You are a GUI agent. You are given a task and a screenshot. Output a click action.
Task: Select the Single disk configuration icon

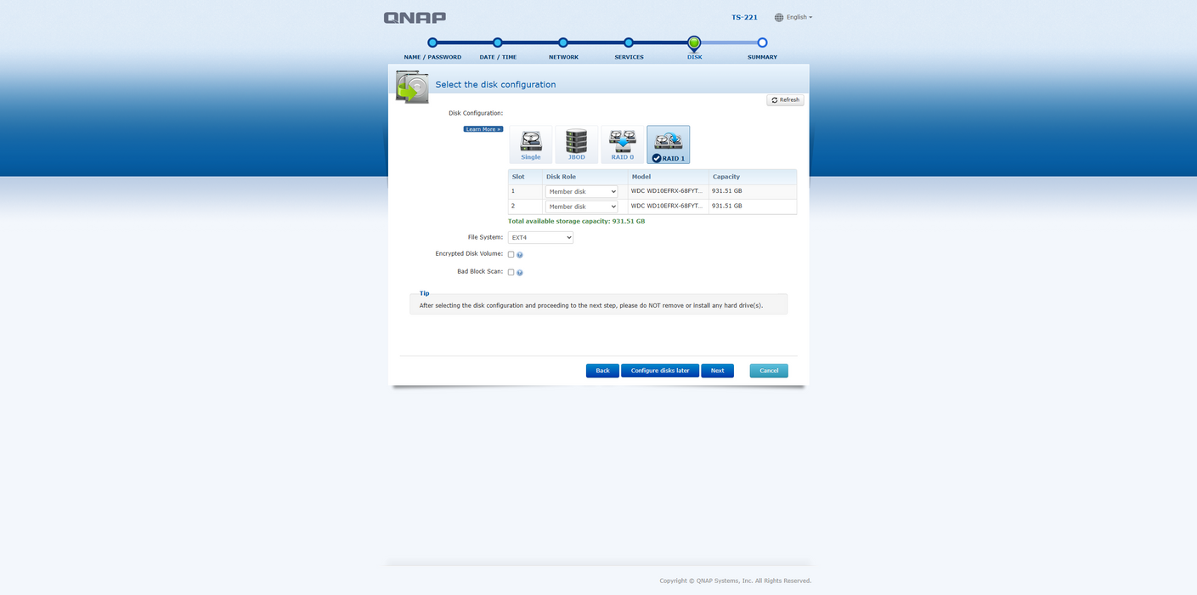pyautogui.click(x=531, y=144)
